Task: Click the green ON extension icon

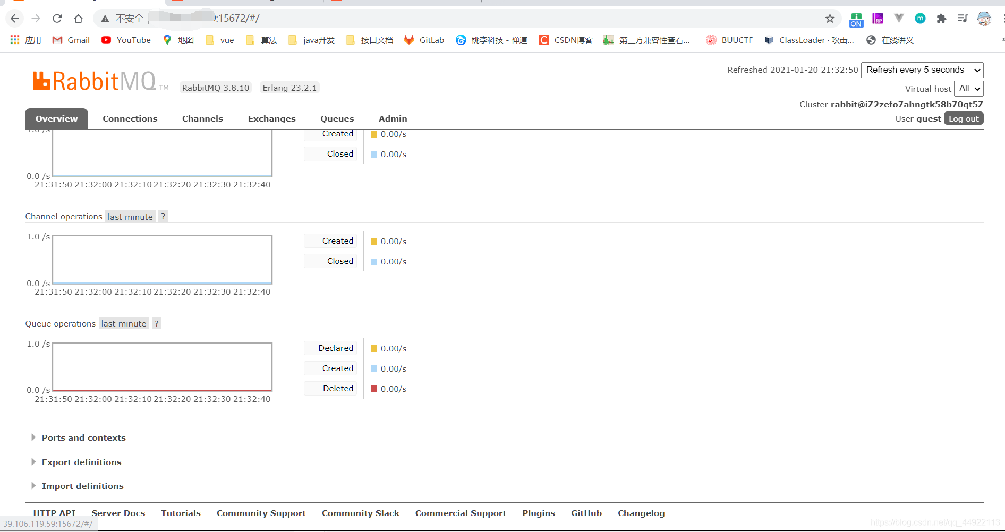Action: 856,20
